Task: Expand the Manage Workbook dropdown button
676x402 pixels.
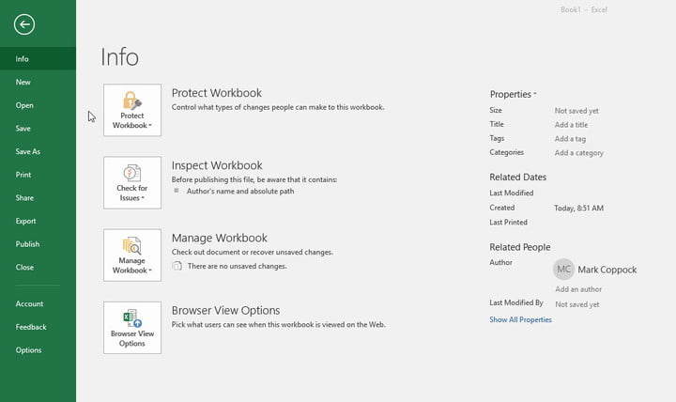Action: (132, 255)
